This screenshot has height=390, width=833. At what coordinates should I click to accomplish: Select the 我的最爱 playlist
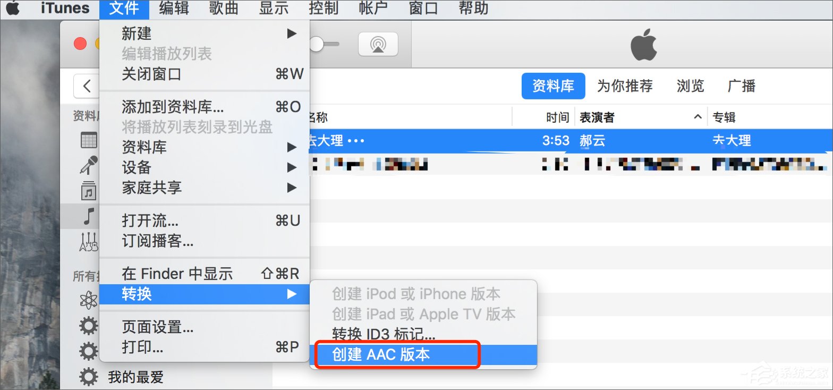(135, 377)
